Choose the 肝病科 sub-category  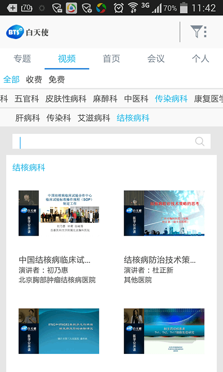pos(27,118)
